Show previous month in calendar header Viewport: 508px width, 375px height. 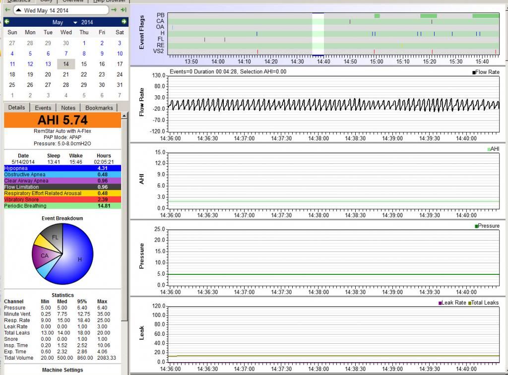(x=7, y=22)
